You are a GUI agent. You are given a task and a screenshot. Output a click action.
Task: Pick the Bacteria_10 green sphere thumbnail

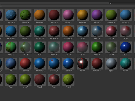click(x=111, y=15)
